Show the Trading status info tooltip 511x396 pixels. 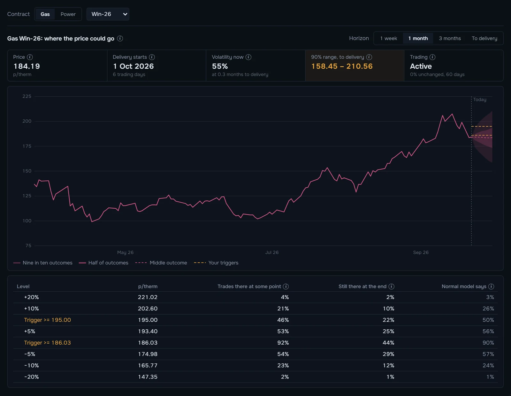432,57
